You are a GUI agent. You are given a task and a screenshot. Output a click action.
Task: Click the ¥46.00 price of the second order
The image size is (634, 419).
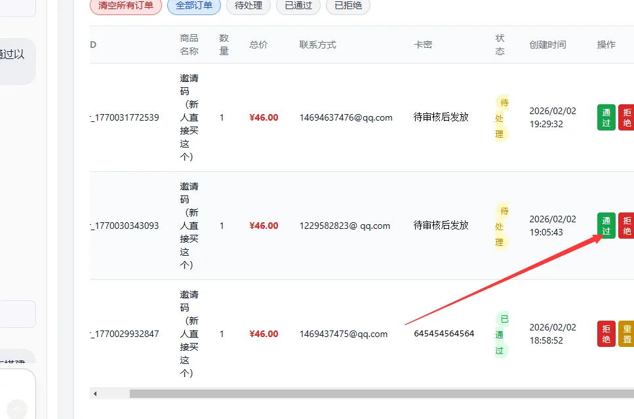click(x=264, y=226)
